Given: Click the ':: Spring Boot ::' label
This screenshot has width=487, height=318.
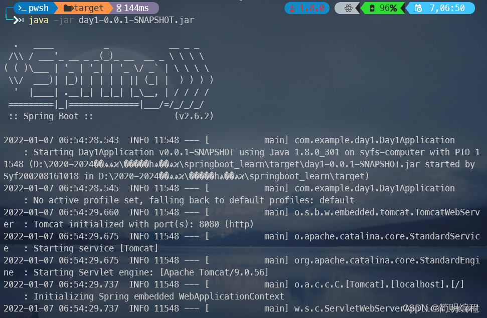Looking at the screenshot, I should point(51,116).
